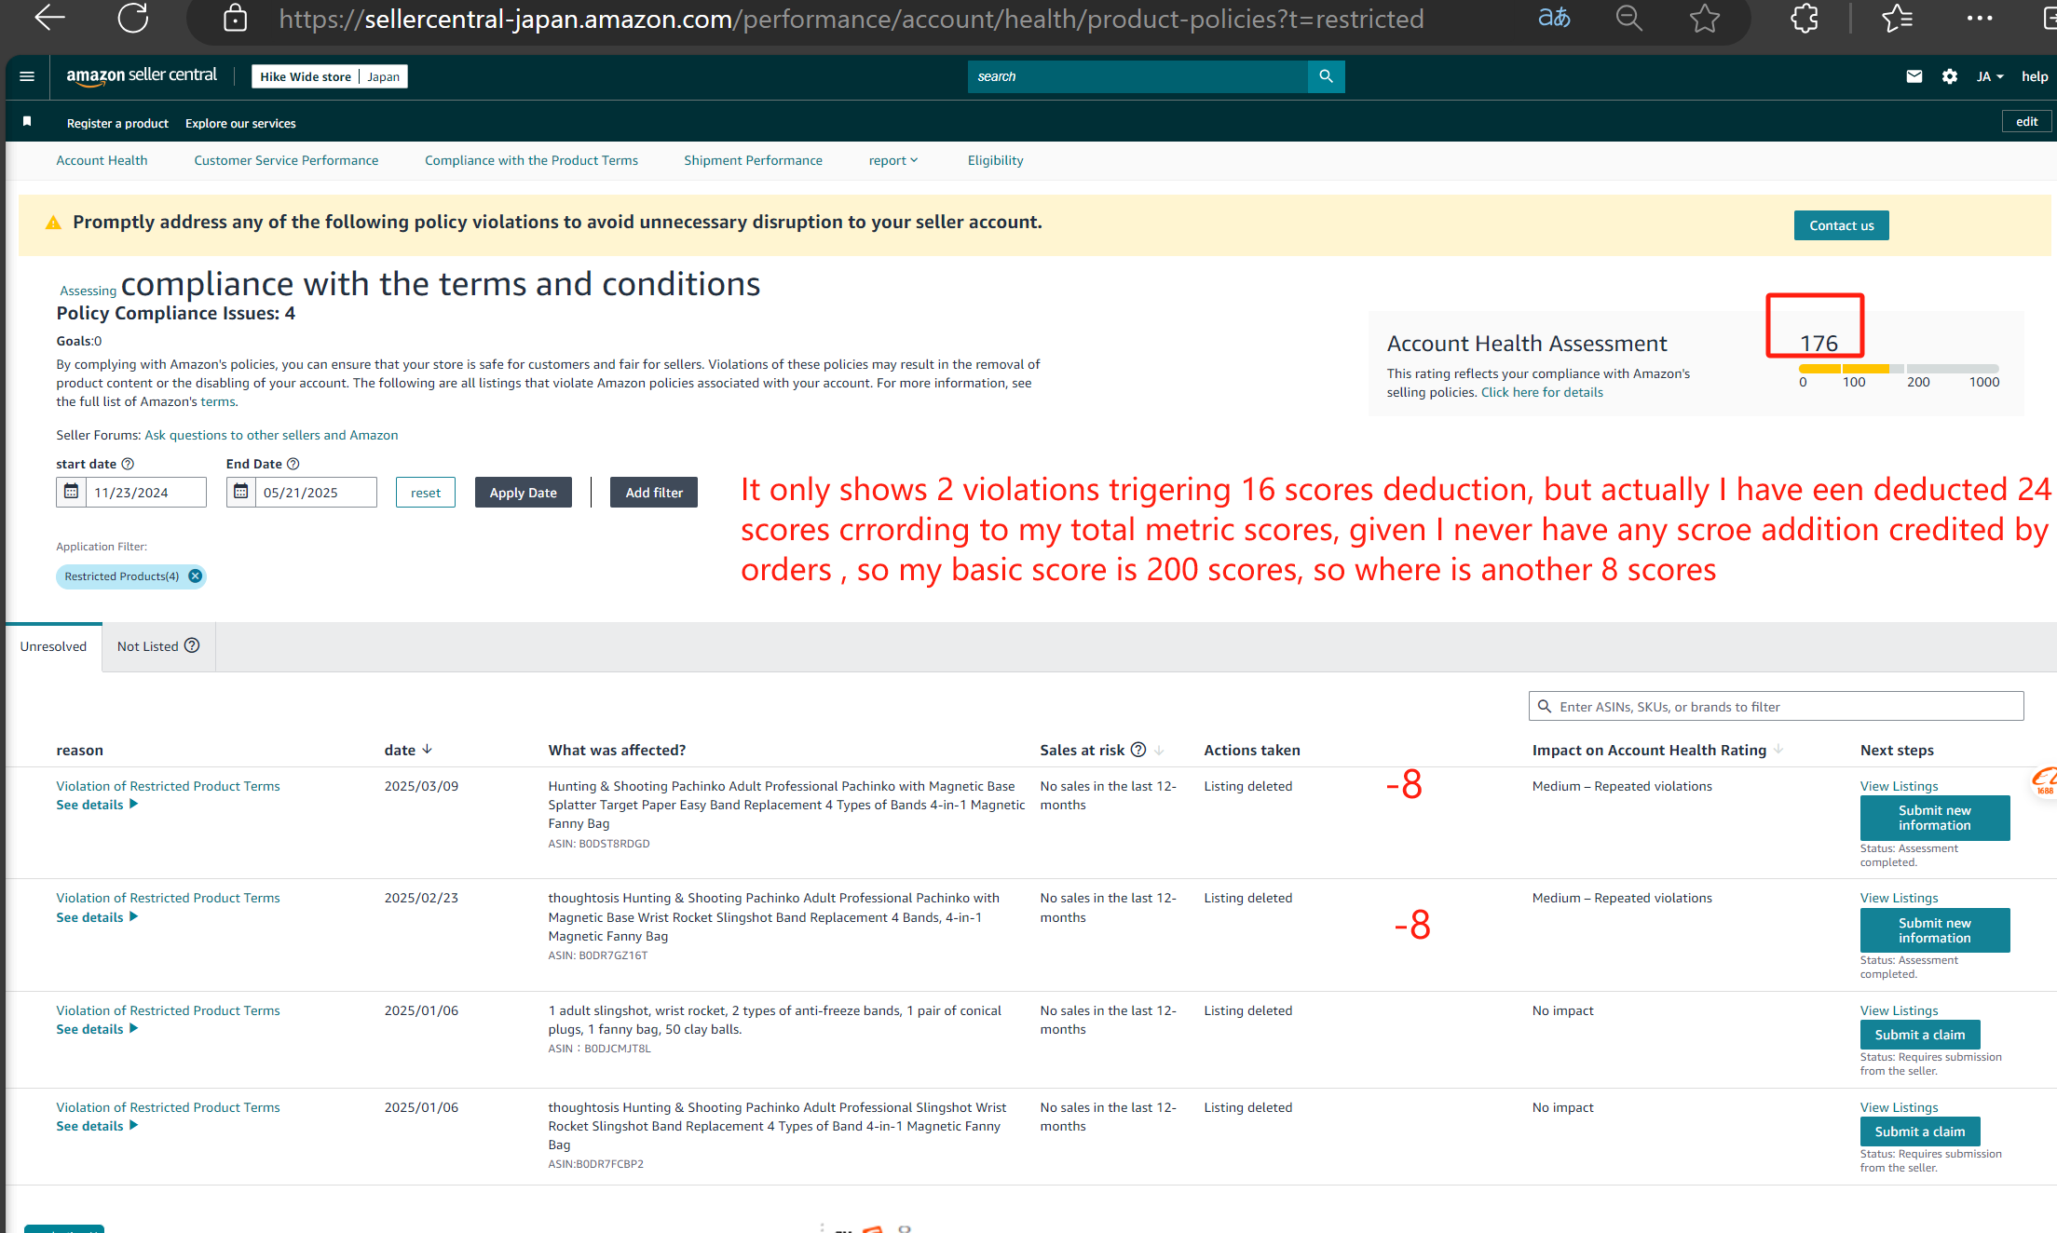This screenshot has height=1233, width=2057.
Task: Open browser extensions puzzle icon
Action: point(1805,18)
